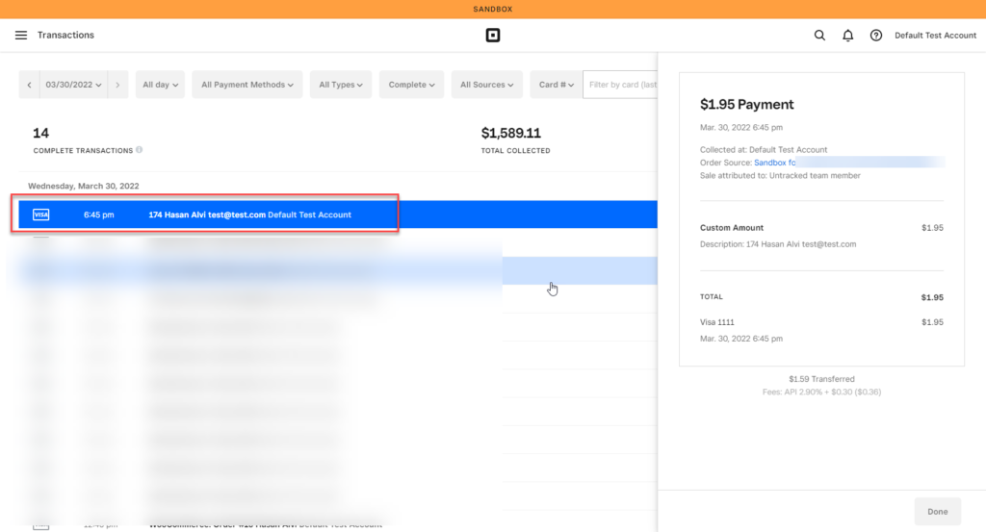
Task: Open Default Test Account menu
Action: click(x=935, y=36)
